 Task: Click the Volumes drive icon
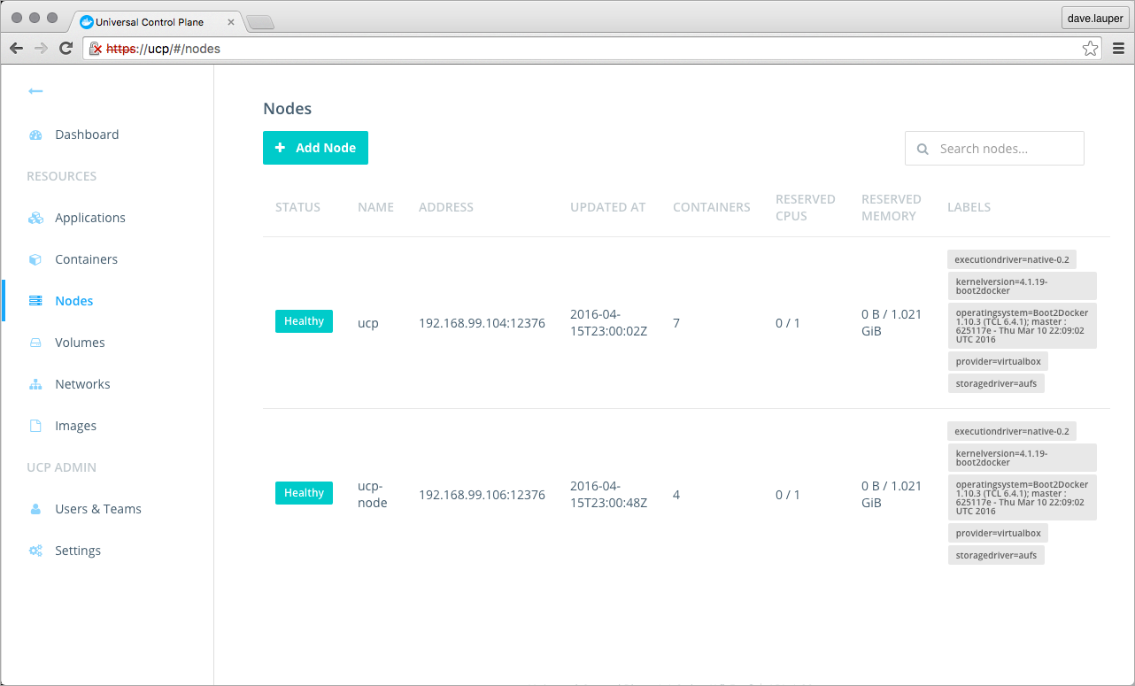[x=35, y=343]
